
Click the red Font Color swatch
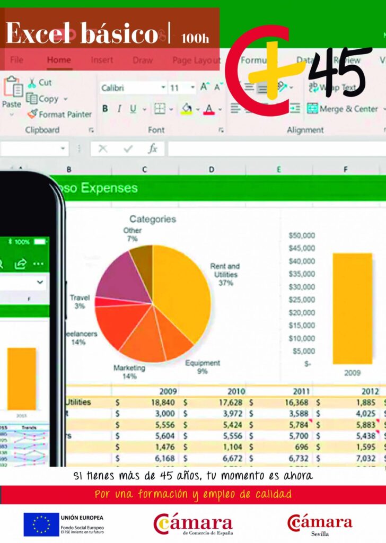tap(209, 109)
